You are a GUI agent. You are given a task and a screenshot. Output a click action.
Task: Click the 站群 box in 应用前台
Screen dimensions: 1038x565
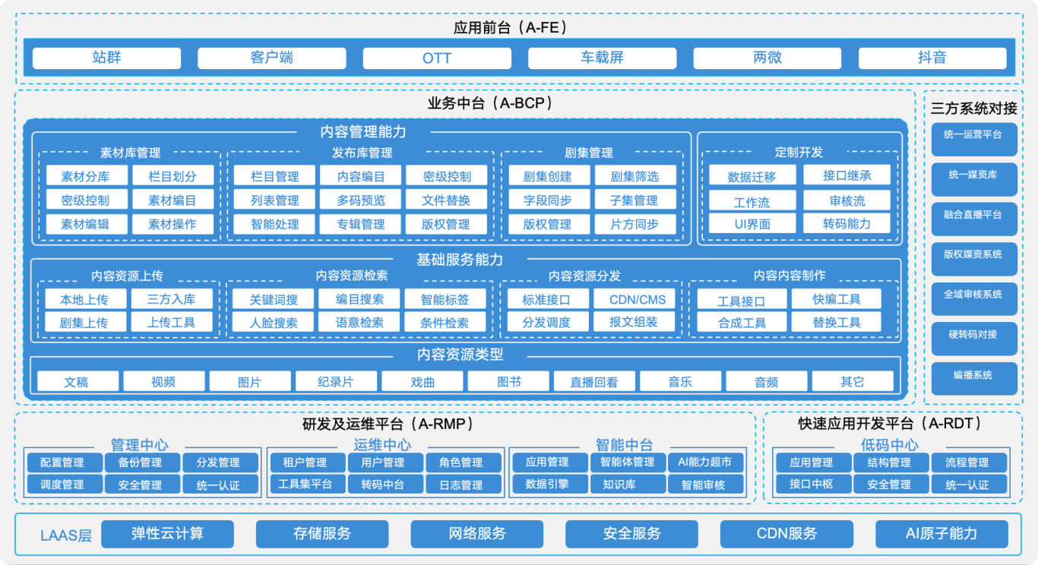point(106,58)
